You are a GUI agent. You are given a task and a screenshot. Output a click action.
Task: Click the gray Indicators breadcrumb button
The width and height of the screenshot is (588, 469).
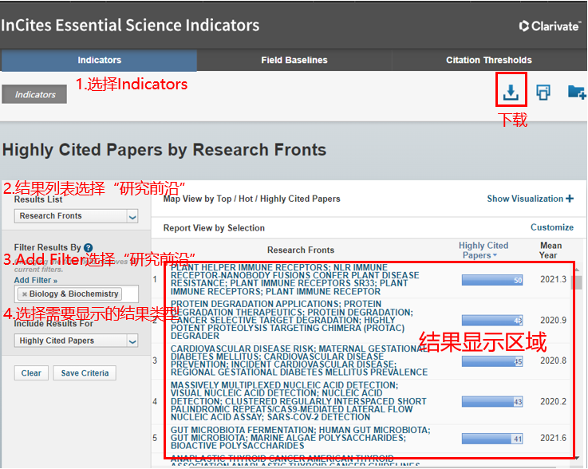(34, 94)
